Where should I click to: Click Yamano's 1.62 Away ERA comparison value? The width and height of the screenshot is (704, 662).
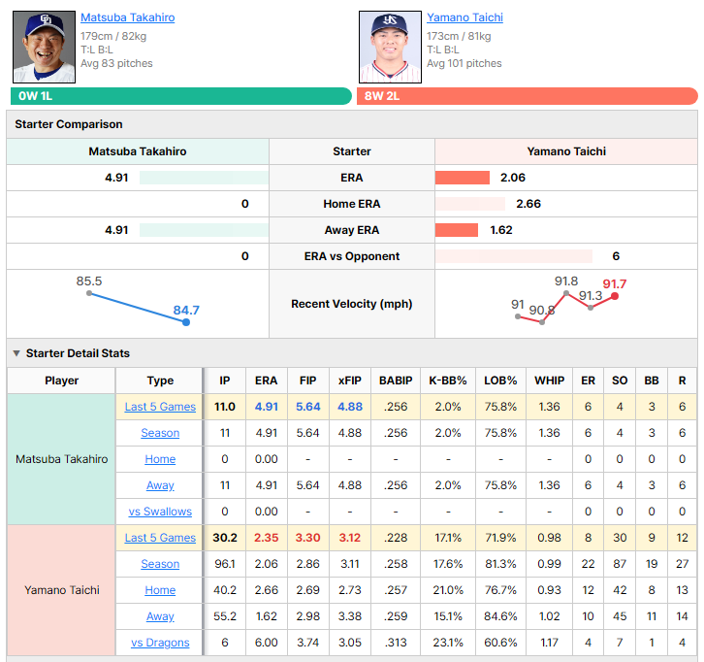[x=501, y=230]
